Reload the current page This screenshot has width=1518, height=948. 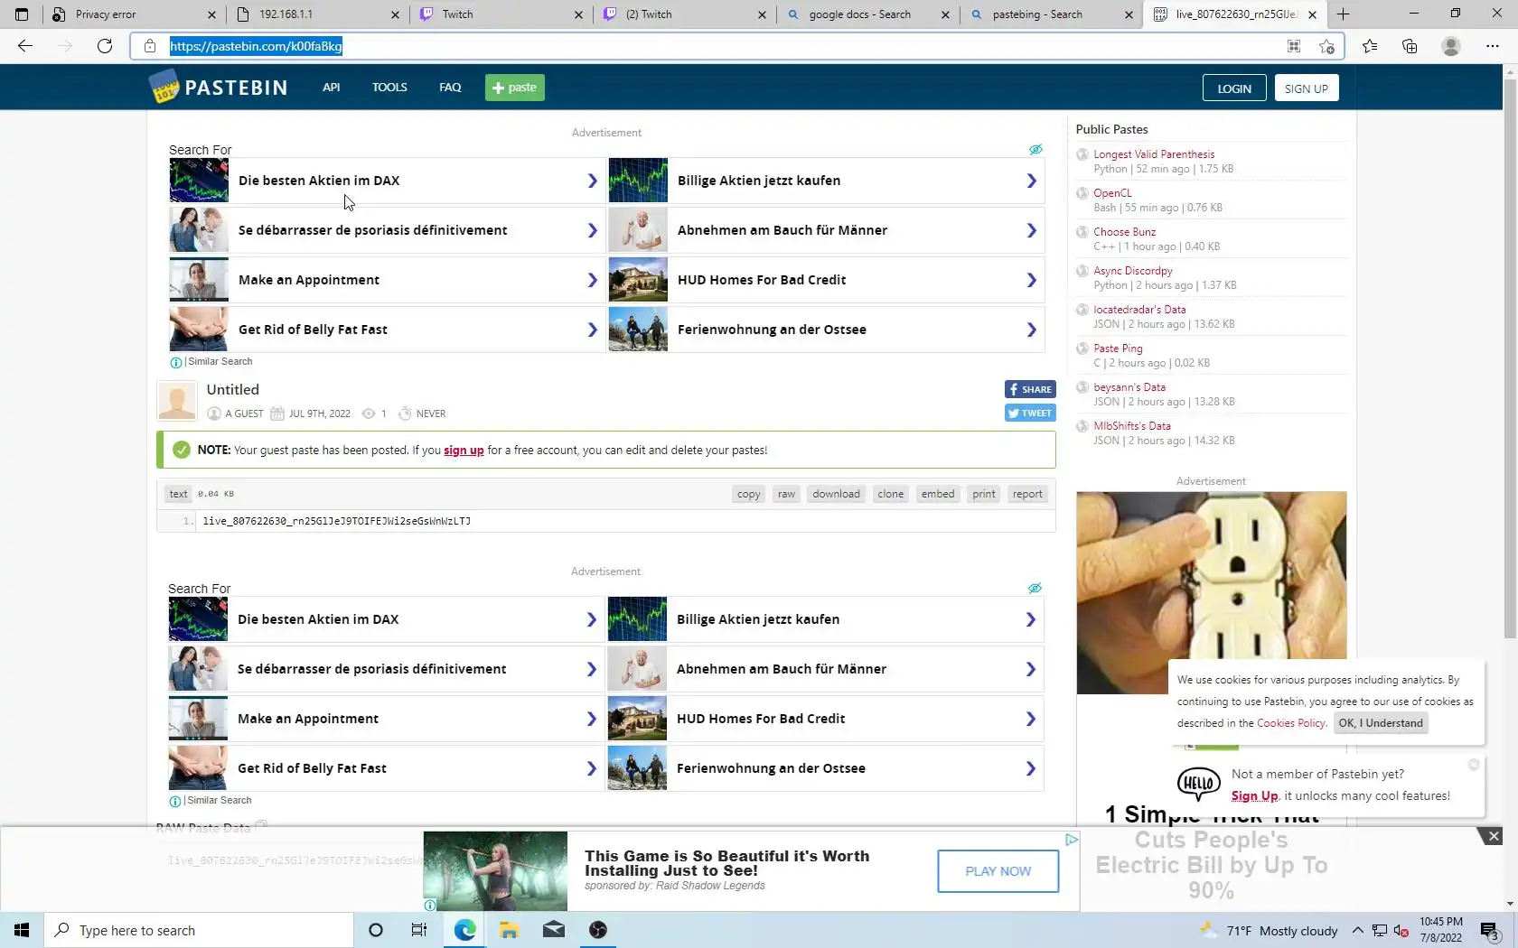(x=105, y=46)
